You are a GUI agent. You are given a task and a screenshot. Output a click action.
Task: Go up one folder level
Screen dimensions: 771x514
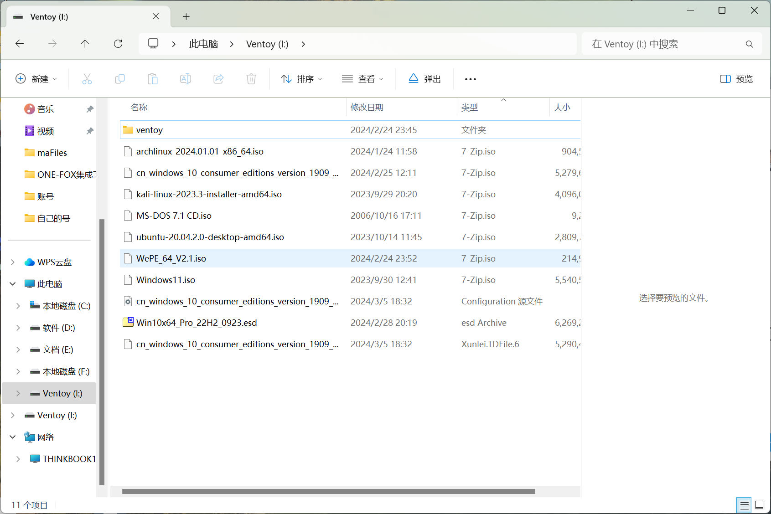point(85,44)
